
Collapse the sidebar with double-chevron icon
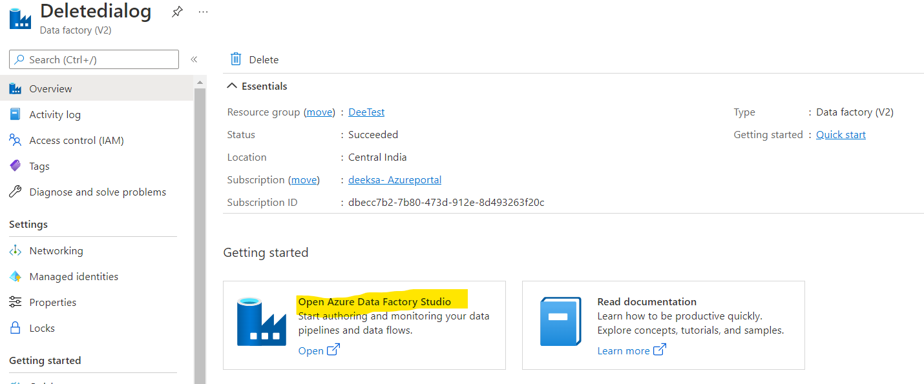194,59
